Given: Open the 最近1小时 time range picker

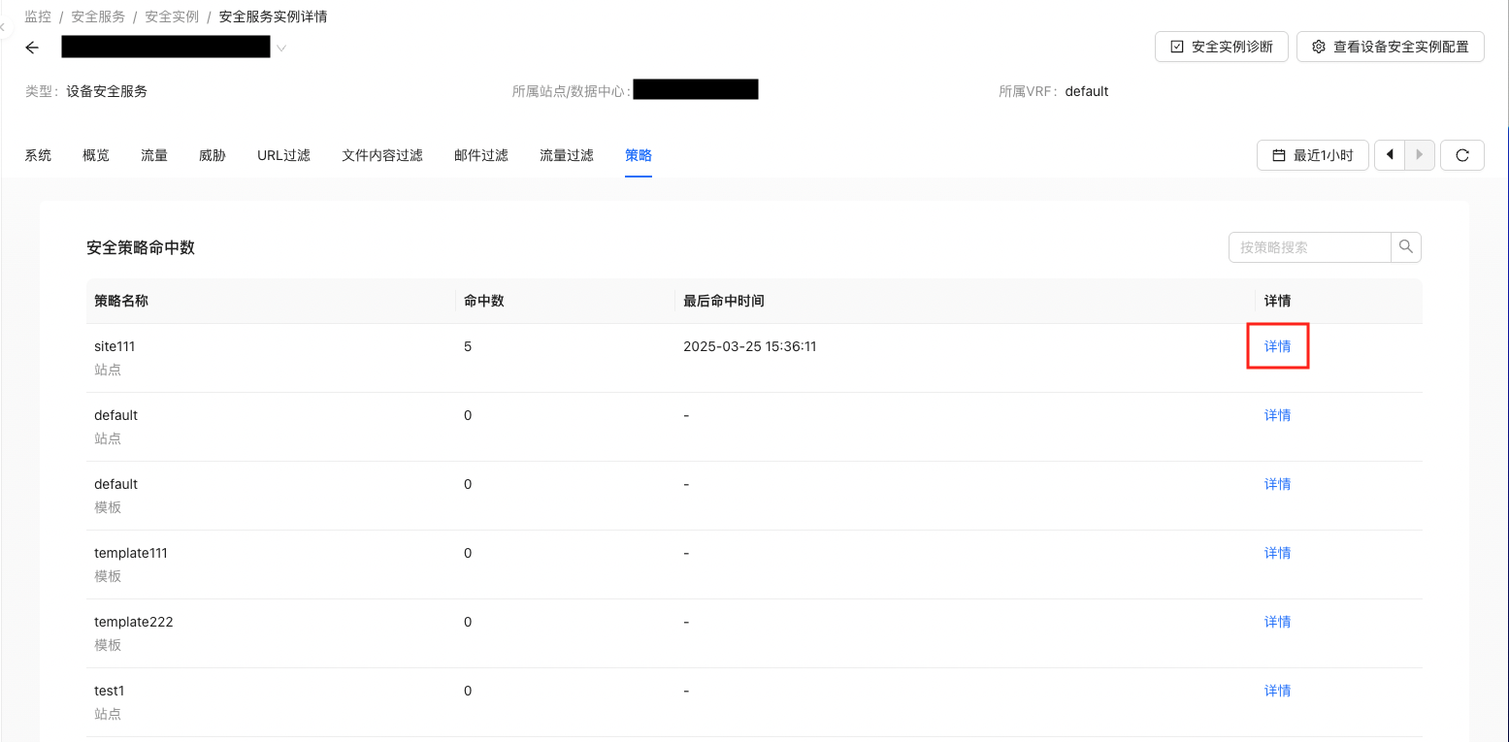Looking at the screenshot, I should [1313, 155].
